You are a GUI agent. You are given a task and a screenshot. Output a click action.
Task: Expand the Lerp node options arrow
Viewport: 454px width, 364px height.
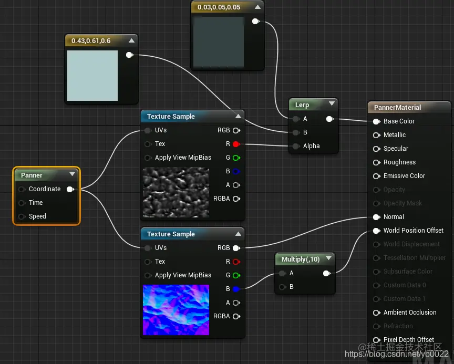(x=332, y=103)
